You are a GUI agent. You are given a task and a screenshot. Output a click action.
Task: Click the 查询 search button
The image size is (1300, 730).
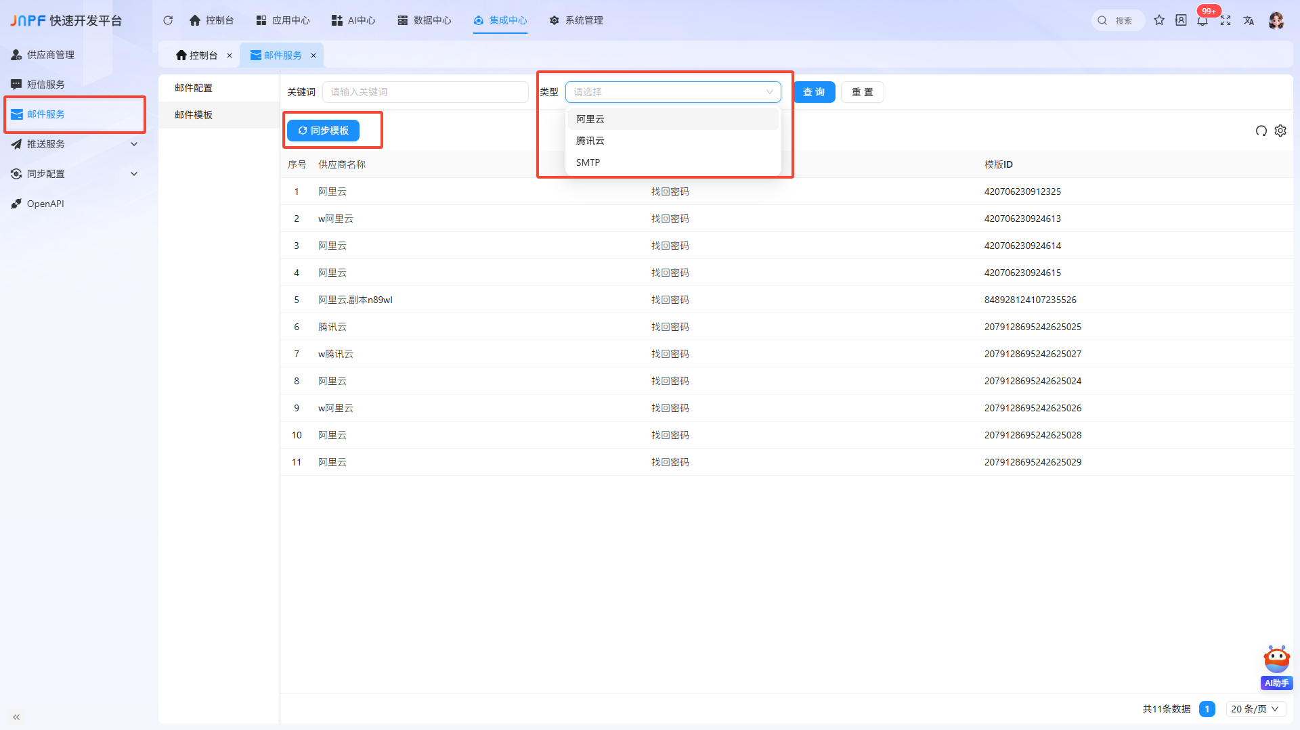(x=814, y=92)
